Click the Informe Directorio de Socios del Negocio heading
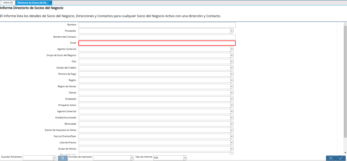 (32, 8)
